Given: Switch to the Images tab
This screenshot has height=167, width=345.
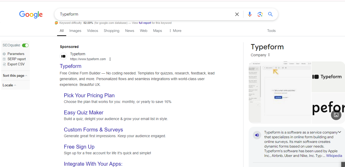Looking at the screenshot, I should (75, 31).
